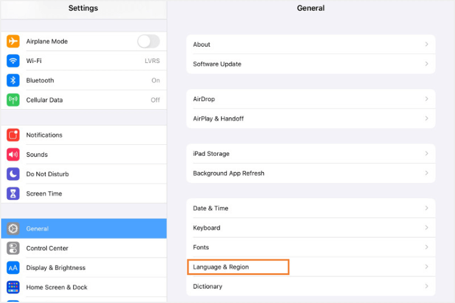Open Background App Refresh settings

pyautogui.click(x=311, y=173)
